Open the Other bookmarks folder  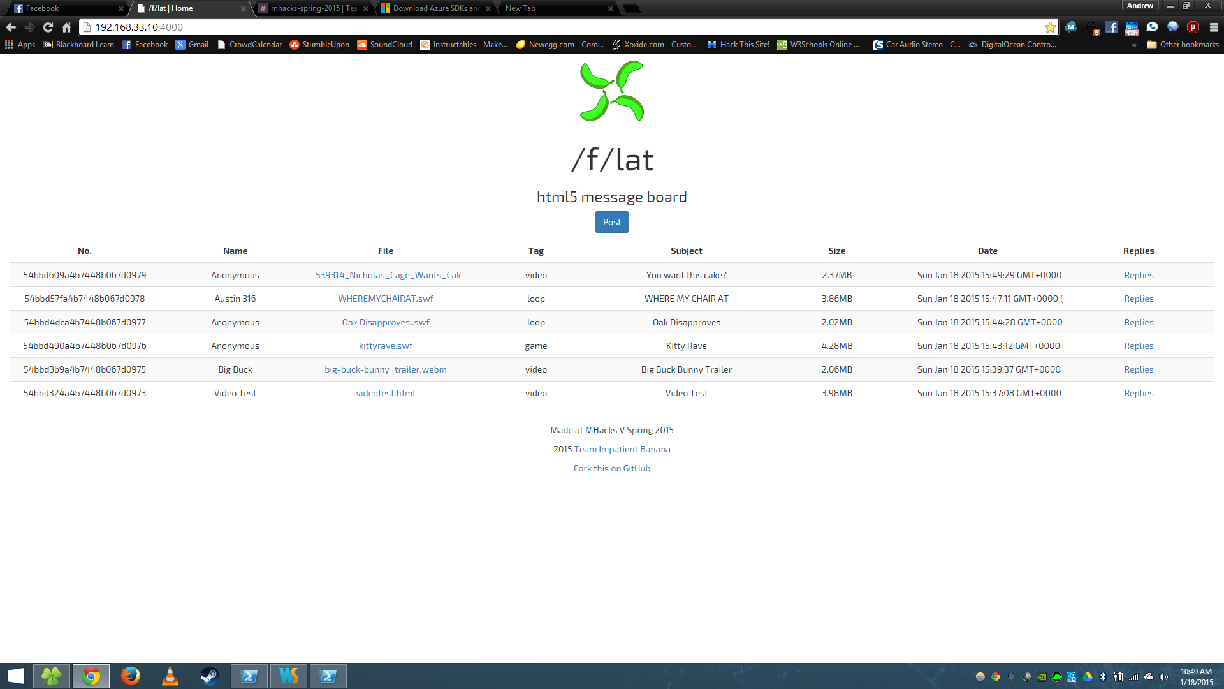[x=1183, y=45]
